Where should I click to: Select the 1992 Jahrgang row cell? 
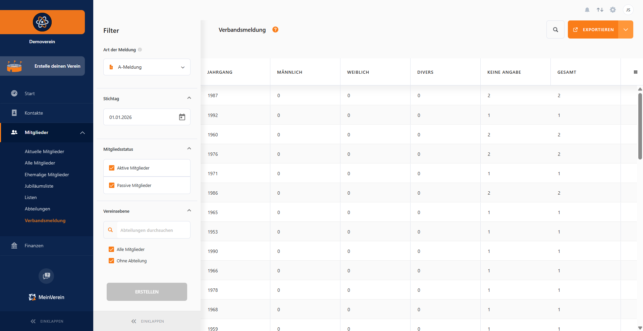[x=235, y=115]
